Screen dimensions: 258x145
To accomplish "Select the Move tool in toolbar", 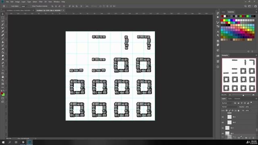I will [3, 14].
